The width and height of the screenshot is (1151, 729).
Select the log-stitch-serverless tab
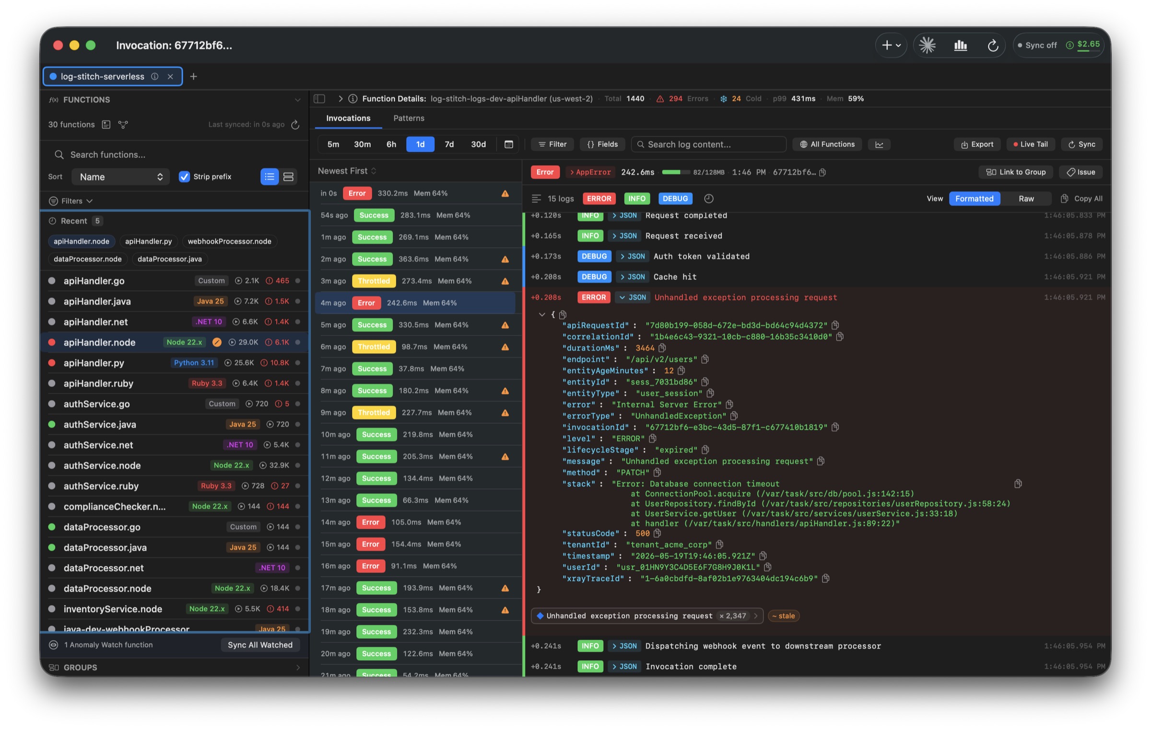click(112, 76)
